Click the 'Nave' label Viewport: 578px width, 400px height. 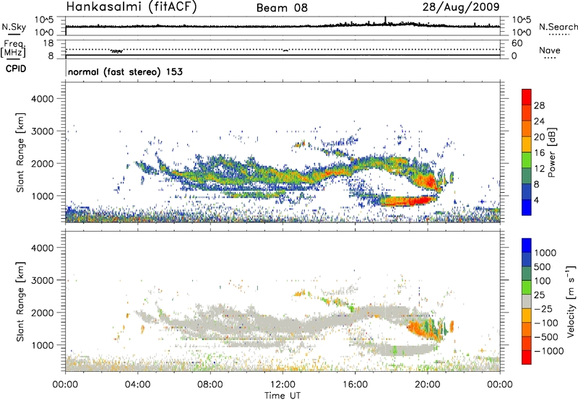pos(550,51)
